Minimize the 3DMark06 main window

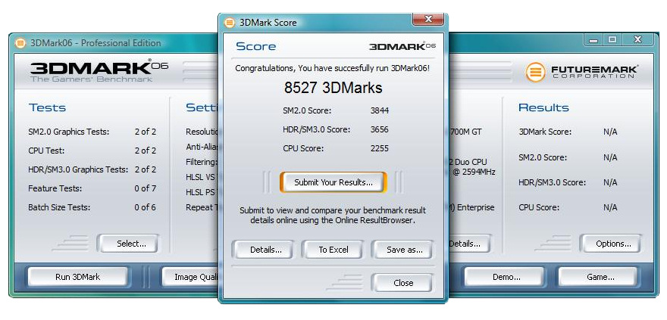pos(593,40)
